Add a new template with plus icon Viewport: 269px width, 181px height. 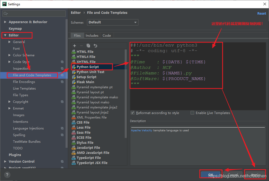(x=75, y=45)
